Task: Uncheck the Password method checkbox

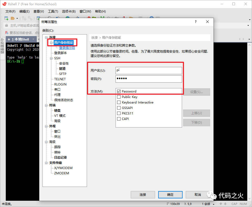Action: pyautogui.click(x=119, y=91)
